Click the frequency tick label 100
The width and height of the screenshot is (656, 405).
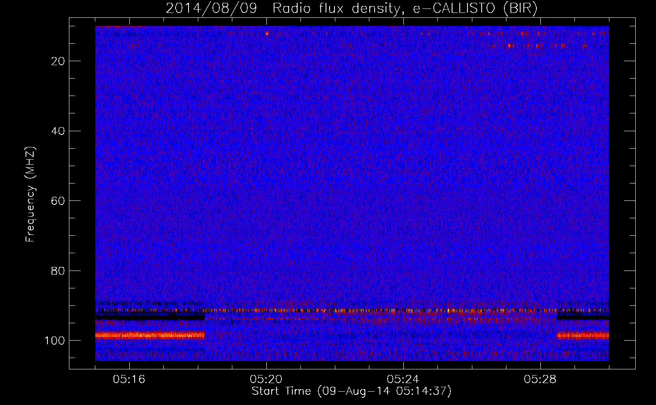(x=55, y=341)
